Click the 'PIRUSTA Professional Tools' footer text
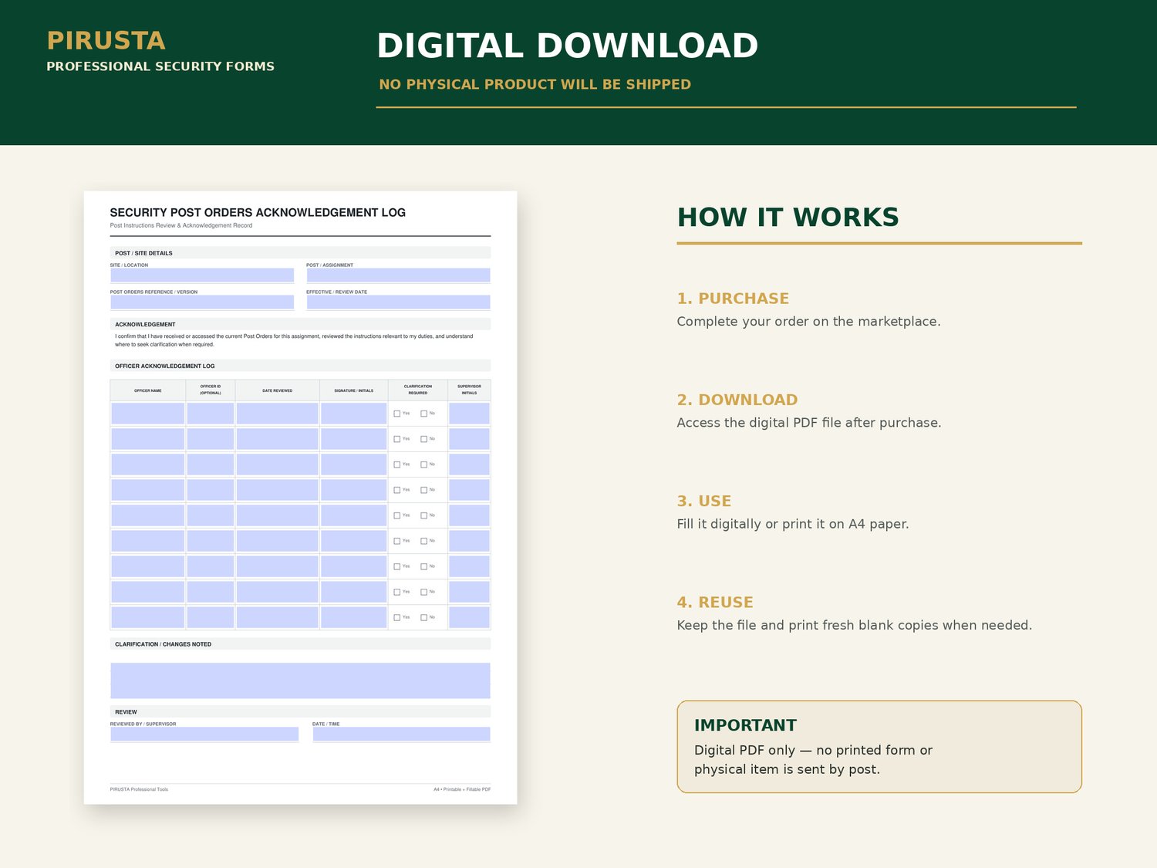This screenshot has width=1157, height=868. point(139,789)
